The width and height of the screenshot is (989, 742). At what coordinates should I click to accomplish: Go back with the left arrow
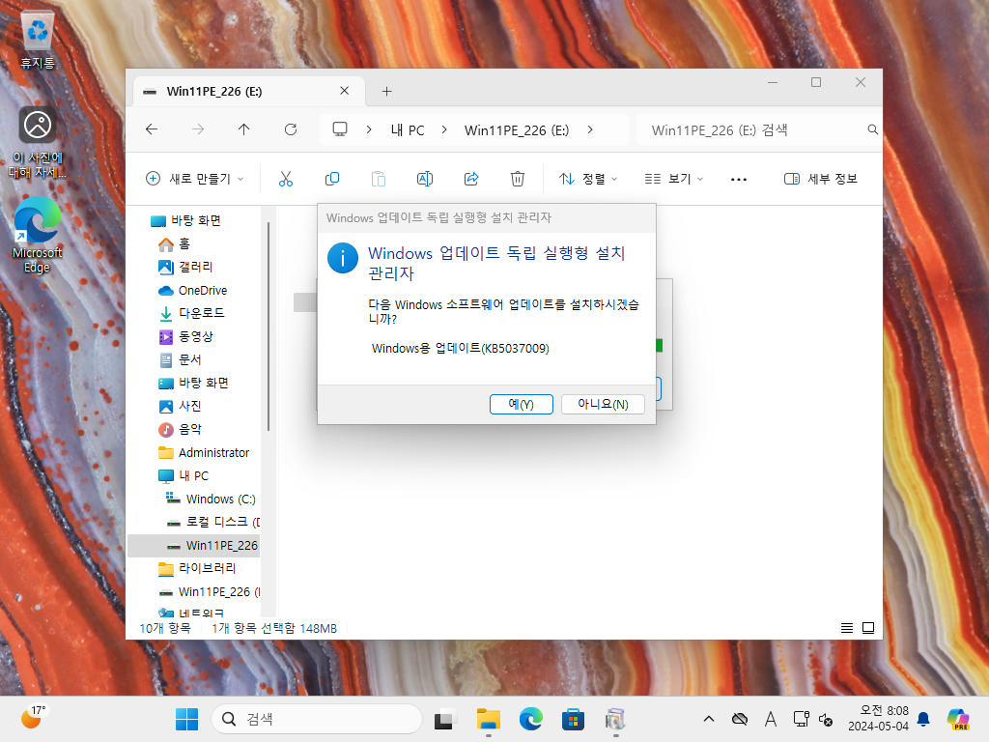(x=152, y=130)
